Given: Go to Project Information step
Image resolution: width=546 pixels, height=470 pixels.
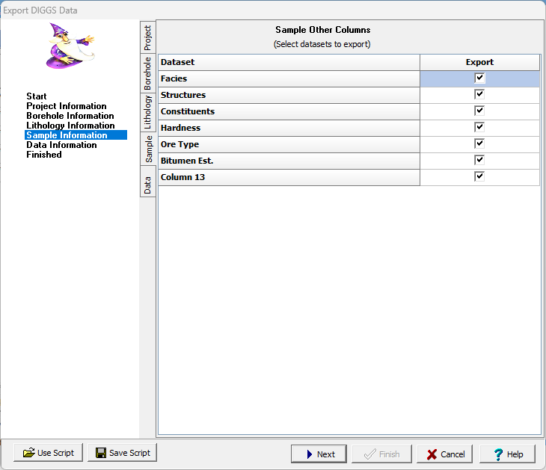Looking at the screenshot, I should pos(67,106).
